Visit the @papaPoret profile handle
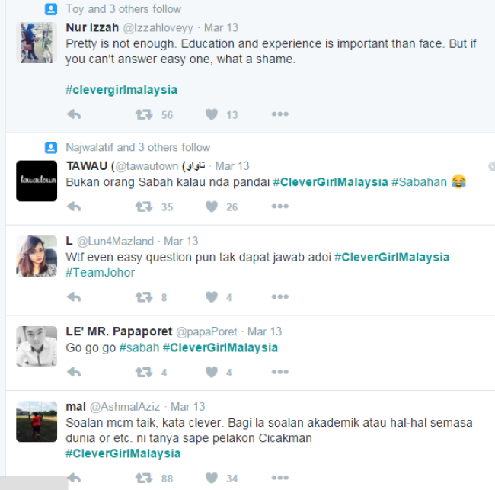 [206, 331]
